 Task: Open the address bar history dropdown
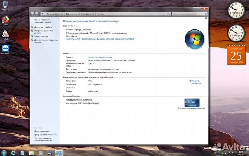point(166,14)
